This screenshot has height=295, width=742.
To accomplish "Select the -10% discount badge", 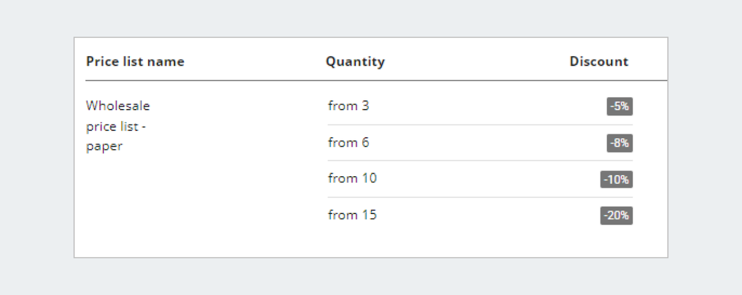I will [616, 179].
